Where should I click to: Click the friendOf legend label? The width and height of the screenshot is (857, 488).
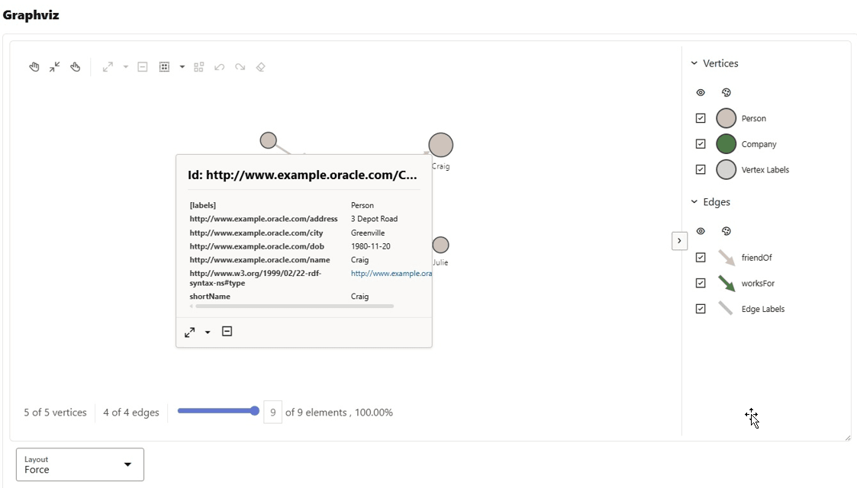[757, 258]
